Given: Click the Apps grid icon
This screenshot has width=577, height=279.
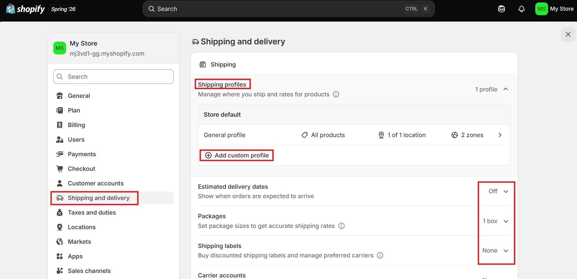Looking at the screenshot, I should point(60,256).
